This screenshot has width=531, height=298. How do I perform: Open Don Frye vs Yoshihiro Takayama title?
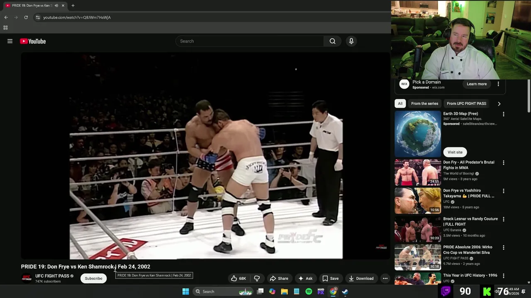[469, 193]
